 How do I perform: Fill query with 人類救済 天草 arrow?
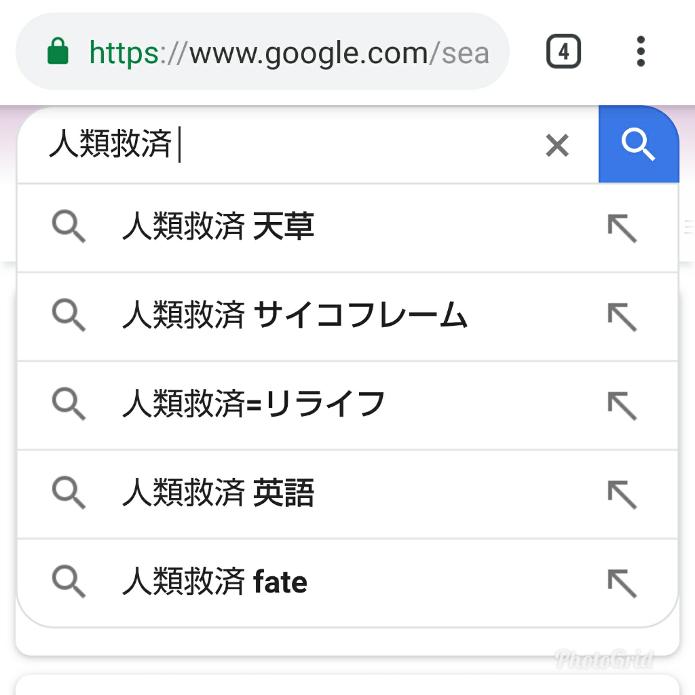pos(622,229)
